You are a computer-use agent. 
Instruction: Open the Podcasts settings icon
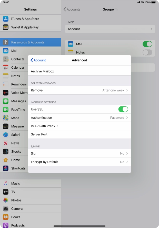click(6, 225)
